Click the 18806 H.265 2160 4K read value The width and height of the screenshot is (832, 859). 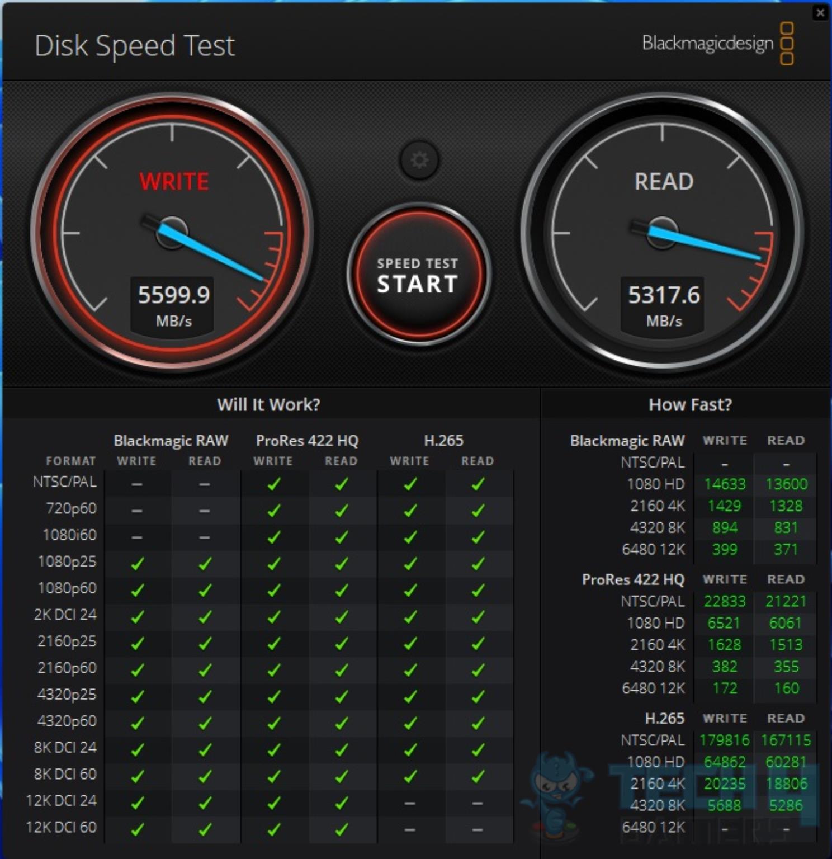786,784
